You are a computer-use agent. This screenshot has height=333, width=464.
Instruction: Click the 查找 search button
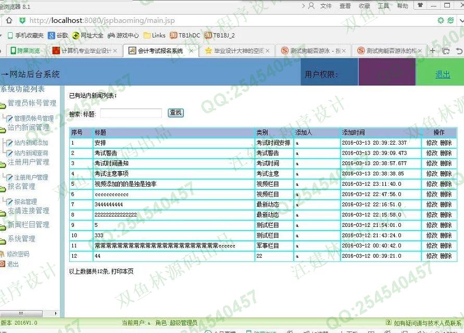pyautogui.click(x=175, y=113)
